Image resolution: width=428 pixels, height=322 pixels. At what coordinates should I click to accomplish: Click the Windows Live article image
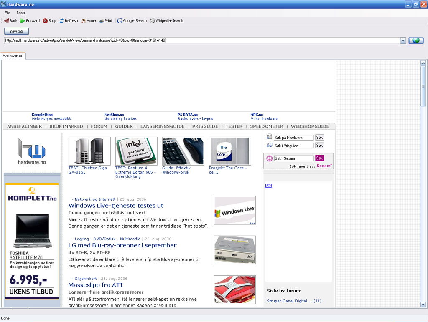pos(235,210)
